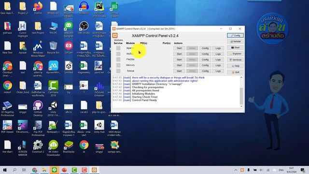Select the PyCharm desktop shortcut
The width and height of the screenshot is (309, 174).
point(99,10)
